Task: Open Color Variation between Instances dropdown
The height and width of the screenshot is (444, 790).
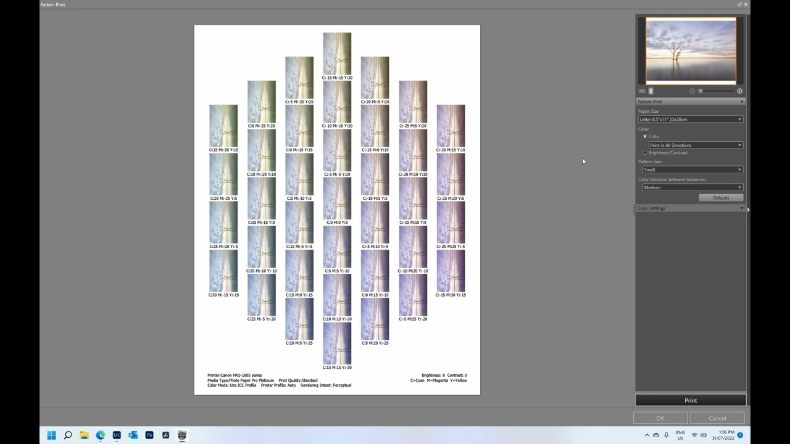Action: 692,187
